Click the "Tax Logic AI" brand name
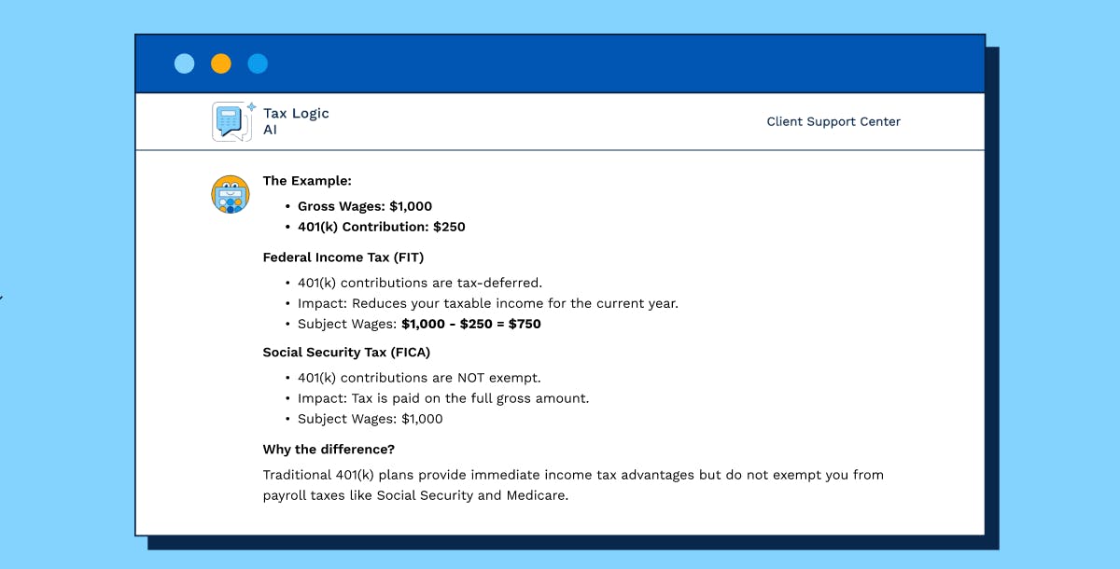The image size is (1120, 569). click(x=296, y=121)
